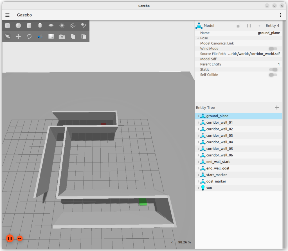The height and width of the screenshot is (251, 288).
Task: Click the Parent Entity row
Action: (x=238, y=64)
